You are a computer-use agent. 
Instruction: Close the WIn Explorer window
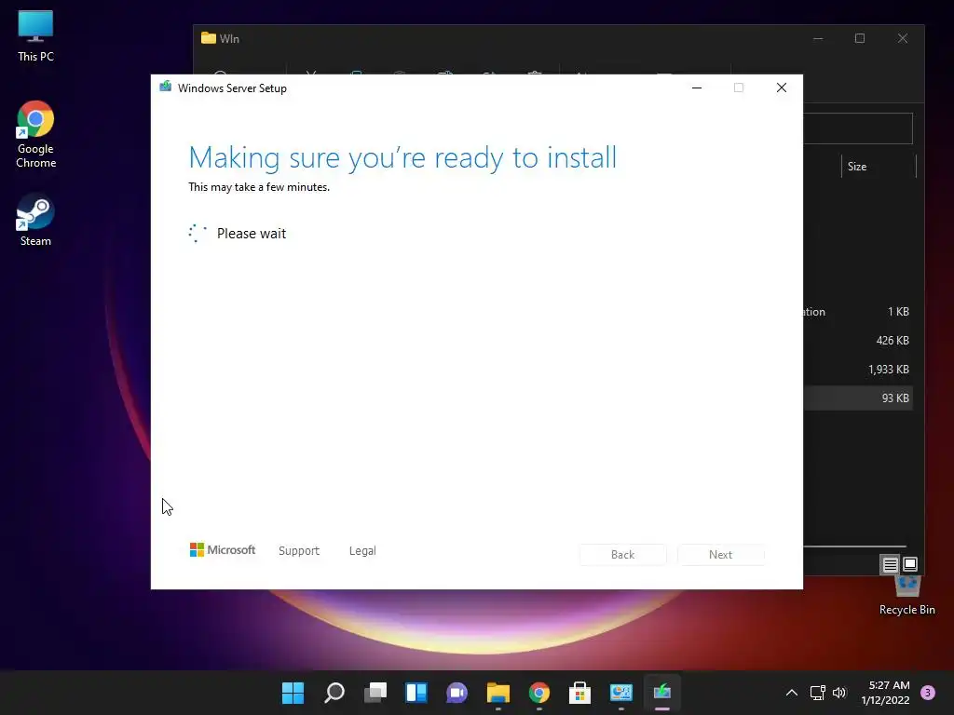click(x=903, y=38)
